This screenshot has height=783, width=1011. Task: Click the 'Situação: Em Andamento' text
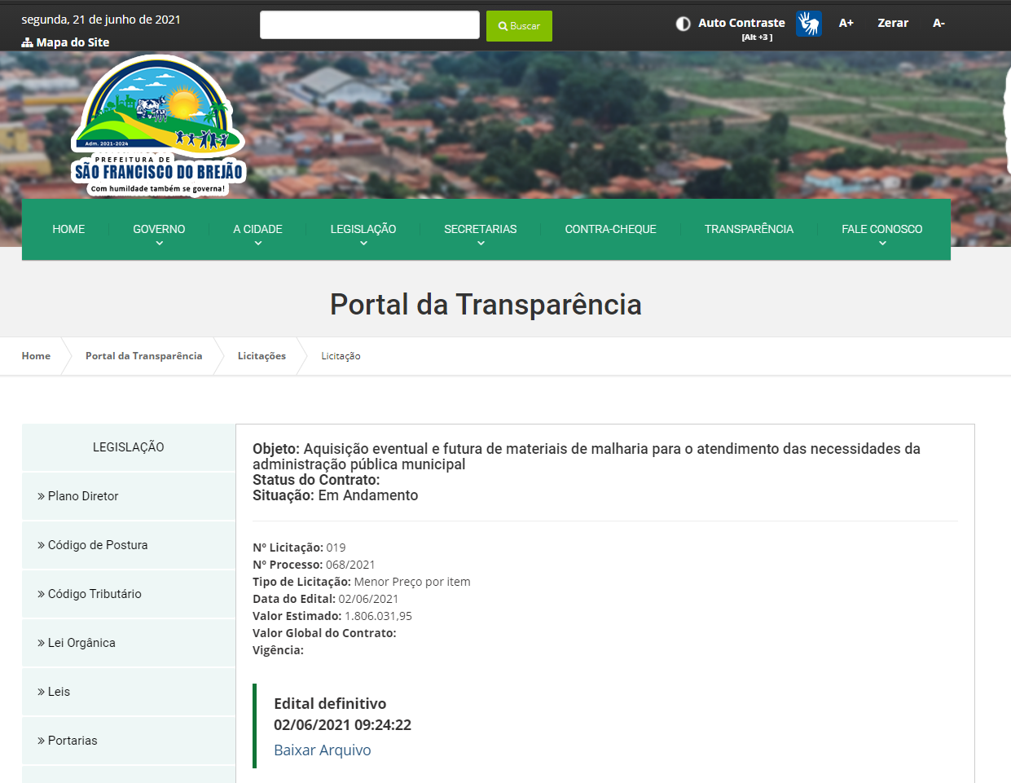(335, 495)
